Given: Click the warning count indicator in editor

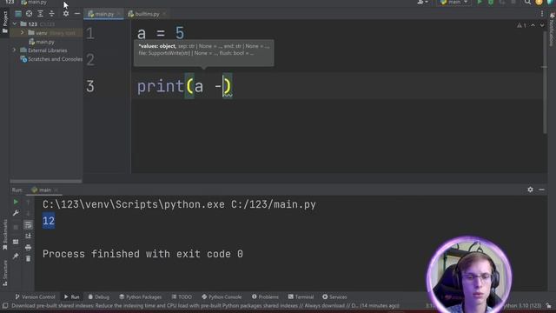Looking at the screenshot, I should pyautogui.click(x=521, y=25).
